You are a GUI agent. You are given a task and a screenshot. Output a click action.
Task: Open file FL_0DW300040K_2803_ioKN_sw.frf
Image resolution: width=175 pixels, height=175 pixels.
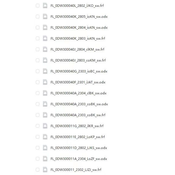[78, 39]
